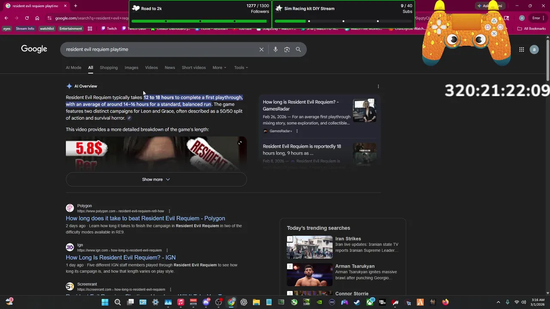
Task: Open the Stream Info bookmark folder
Action: click(25, 29)
